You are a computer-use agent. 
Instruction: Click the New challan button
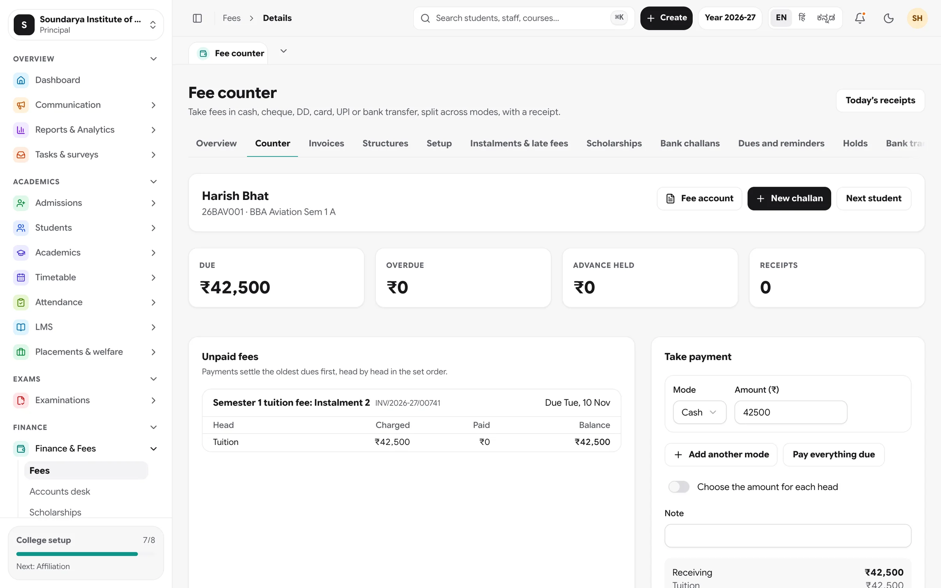[789, 198]
